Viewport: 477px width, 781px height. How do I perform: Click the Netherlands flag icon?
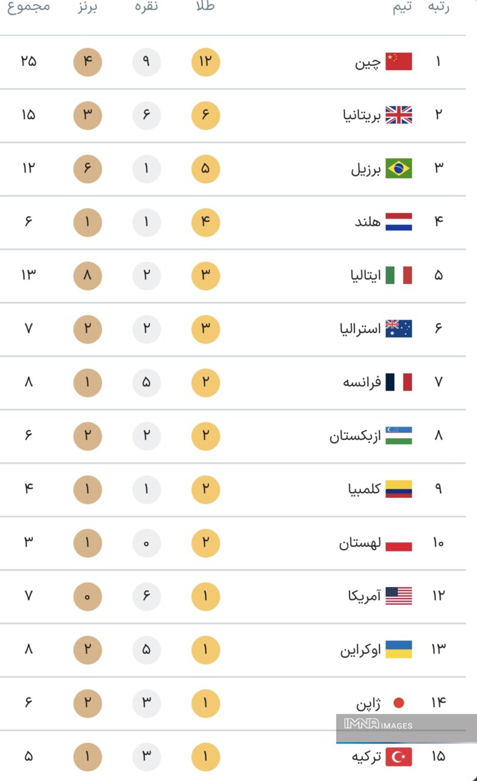click(x=398, y=221)
